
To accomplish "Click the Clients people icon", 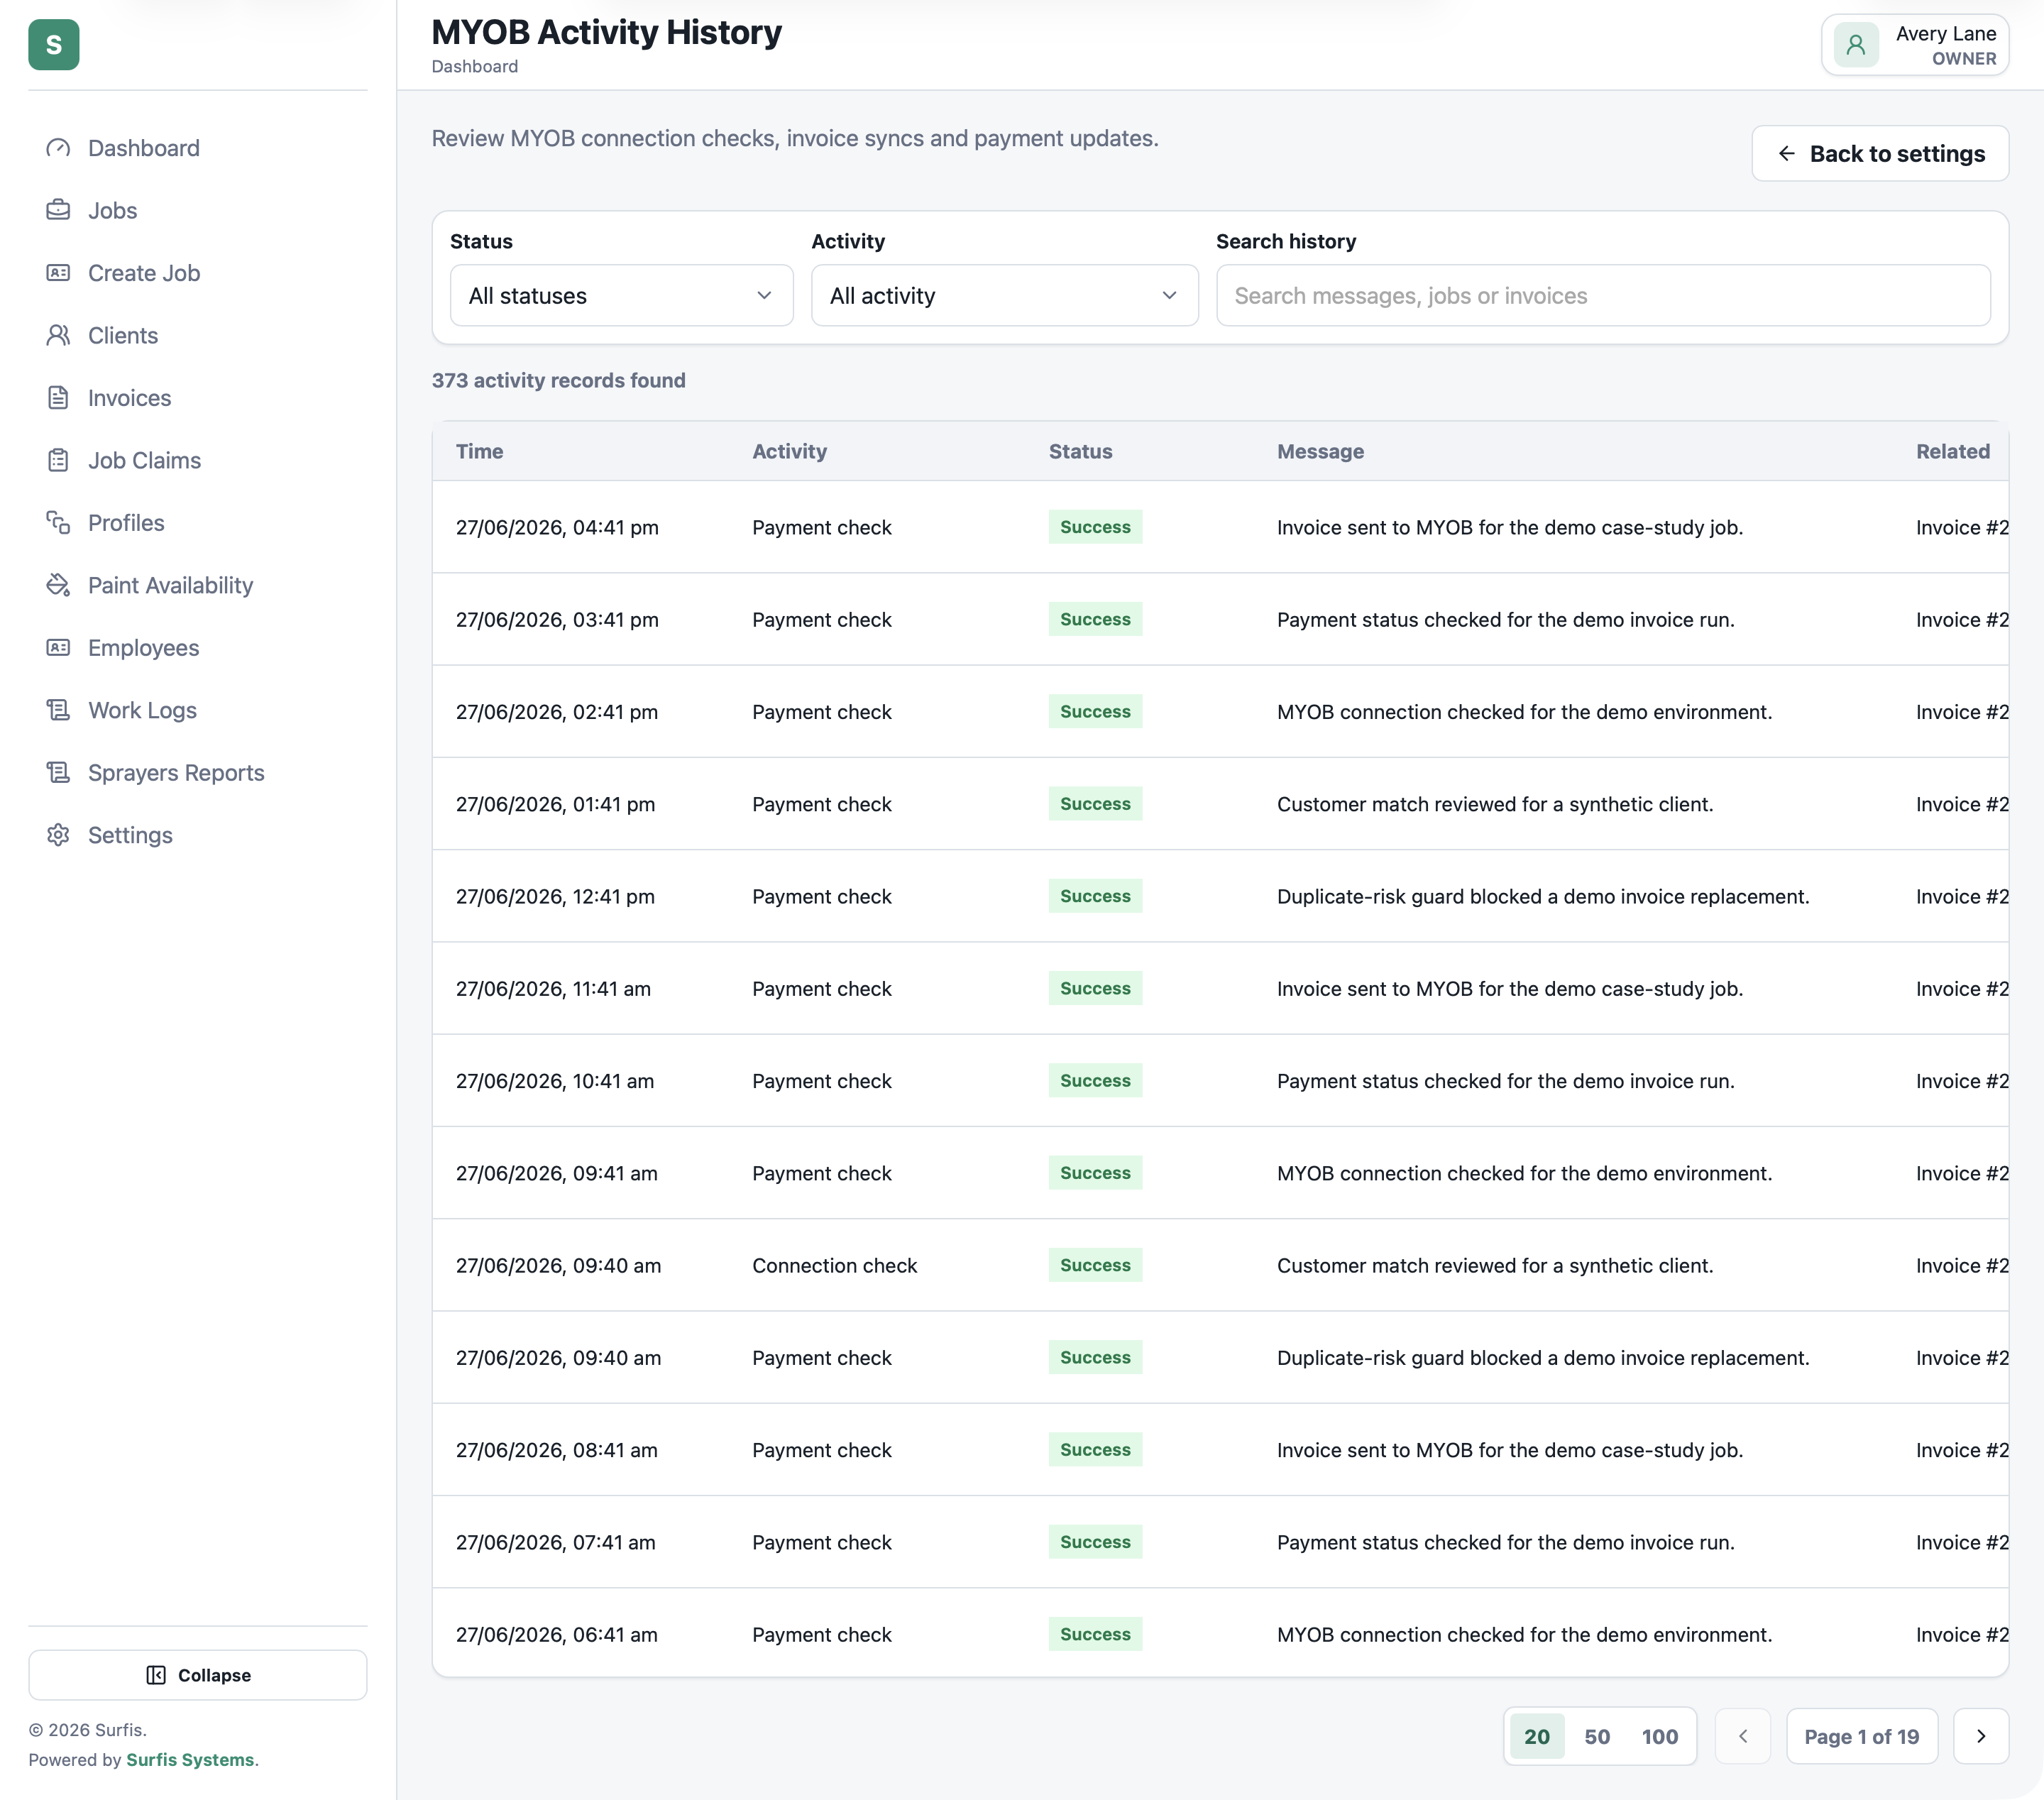I will click(58, 335).
